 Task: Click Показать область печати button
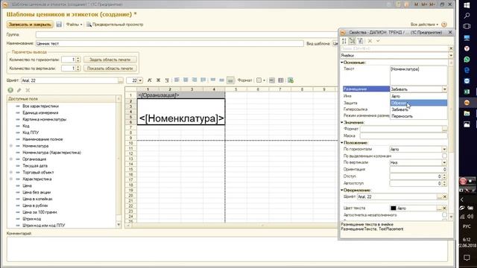pyautogui.click(x=110, y=68)
